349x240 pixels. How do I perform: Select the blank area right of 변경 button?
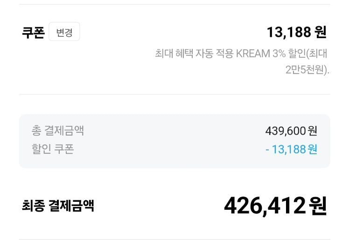pos(171,32)
